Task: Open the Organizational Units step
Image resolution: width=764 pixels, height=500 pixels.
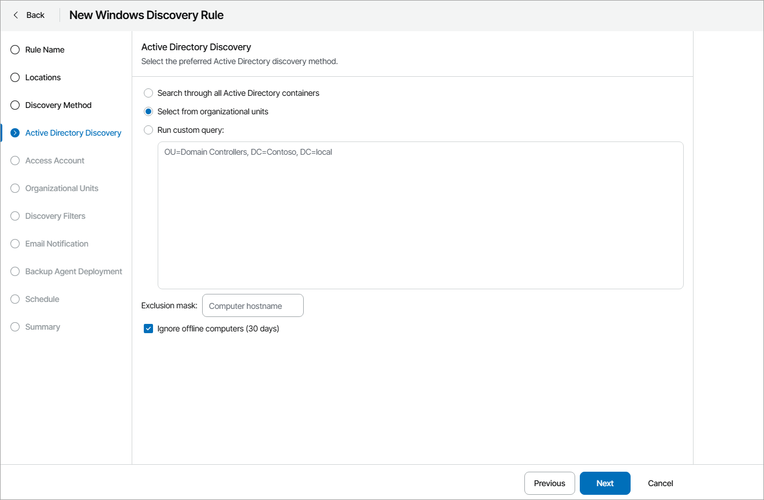Action: (x=62, y=188)
